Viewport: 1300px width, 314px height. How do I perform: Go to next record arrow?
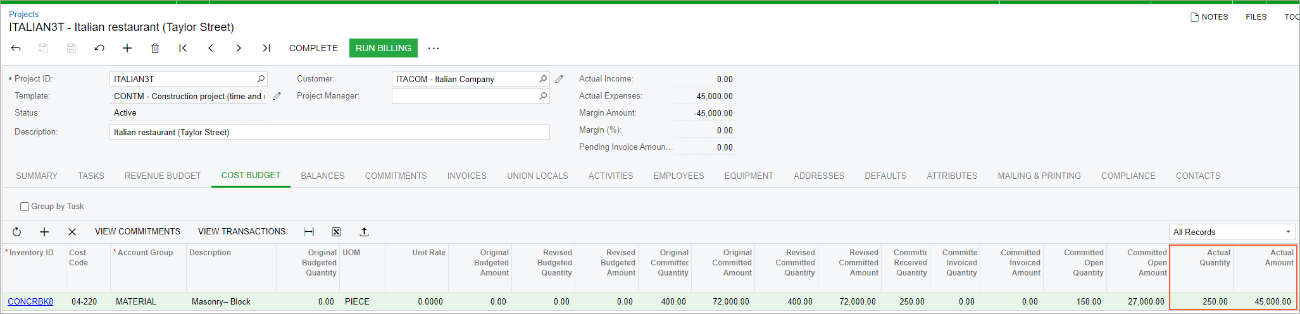pyautogui.click(x=239, y=48)
